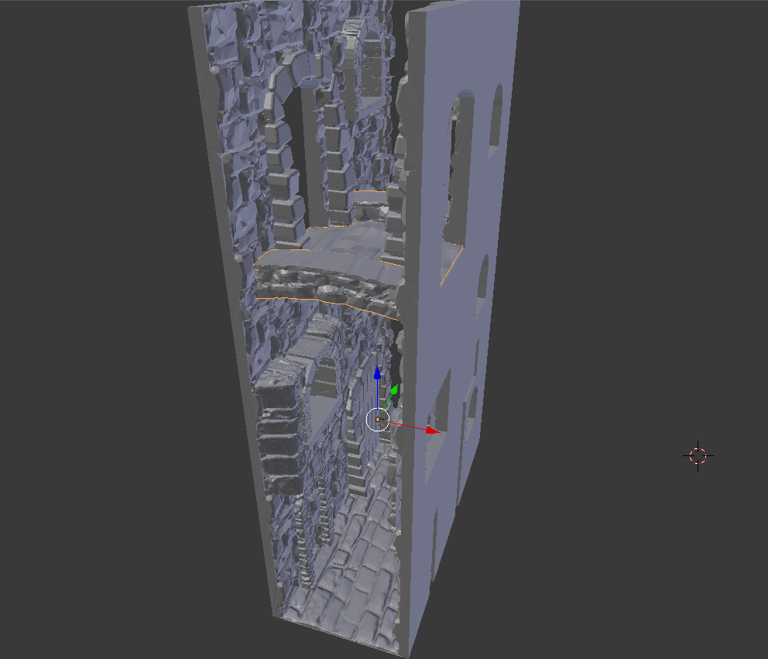Screen dimensions: 768x659
Task: Click the green Y-axis gizmo arrow
Action: click(394, 390)
